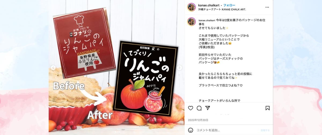The image size is (322, 135).
Task: Open the emoji picker in comment box
Action: coord(191,130)
